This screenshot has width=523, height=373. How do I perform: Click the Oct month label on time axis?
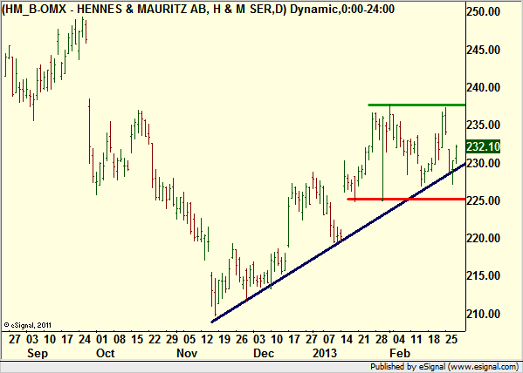105,353
